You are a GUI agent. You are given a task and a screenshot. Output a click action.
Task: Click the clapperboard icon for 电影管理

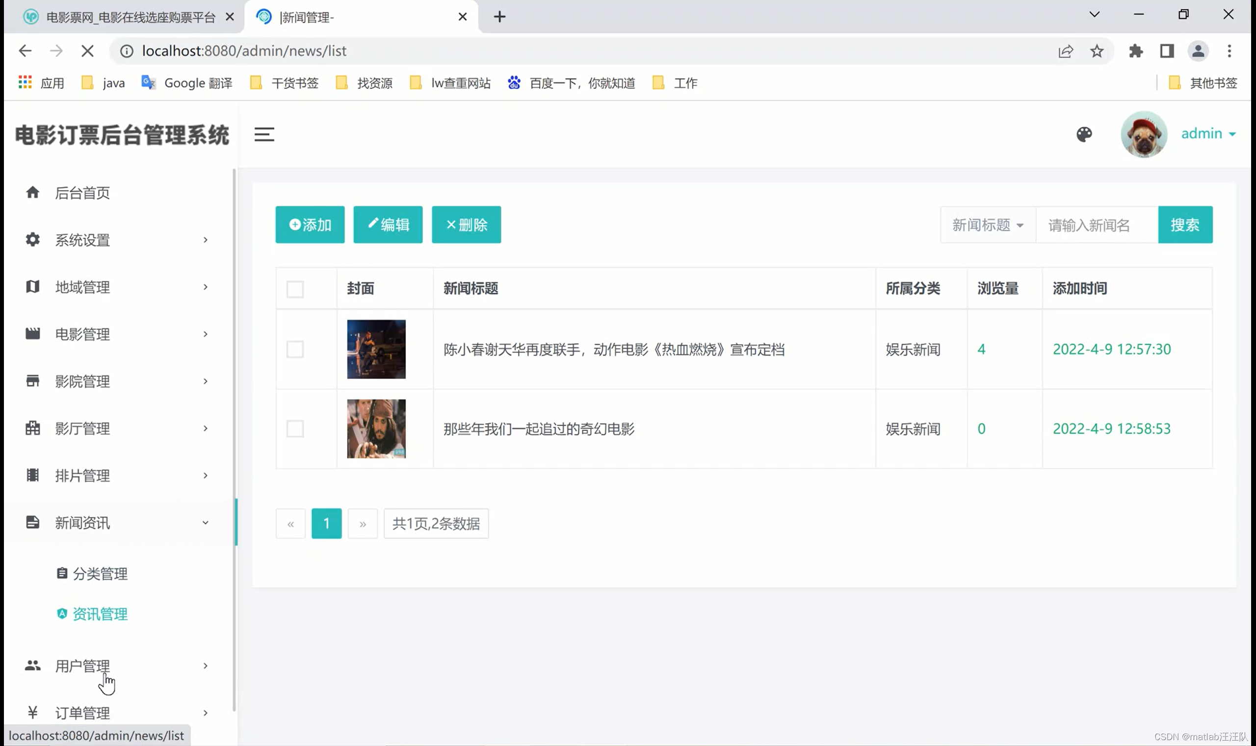pyautogui.click(x=33, y=334)
